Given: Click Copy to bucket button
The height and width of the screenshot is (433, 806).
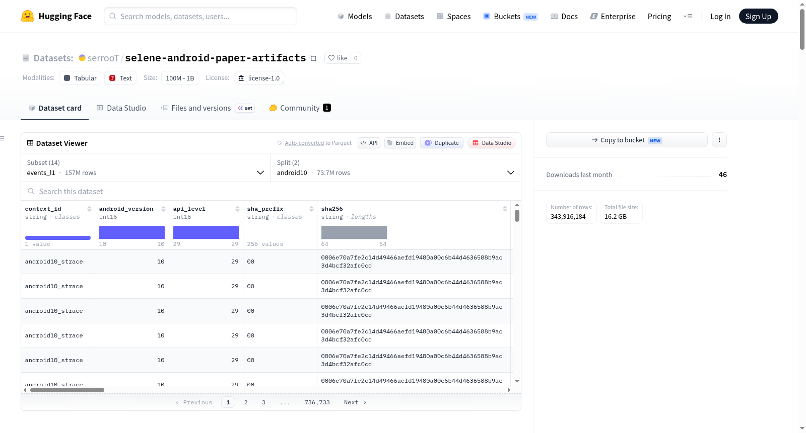Looking at the screenshot, I should pos(627,140).
